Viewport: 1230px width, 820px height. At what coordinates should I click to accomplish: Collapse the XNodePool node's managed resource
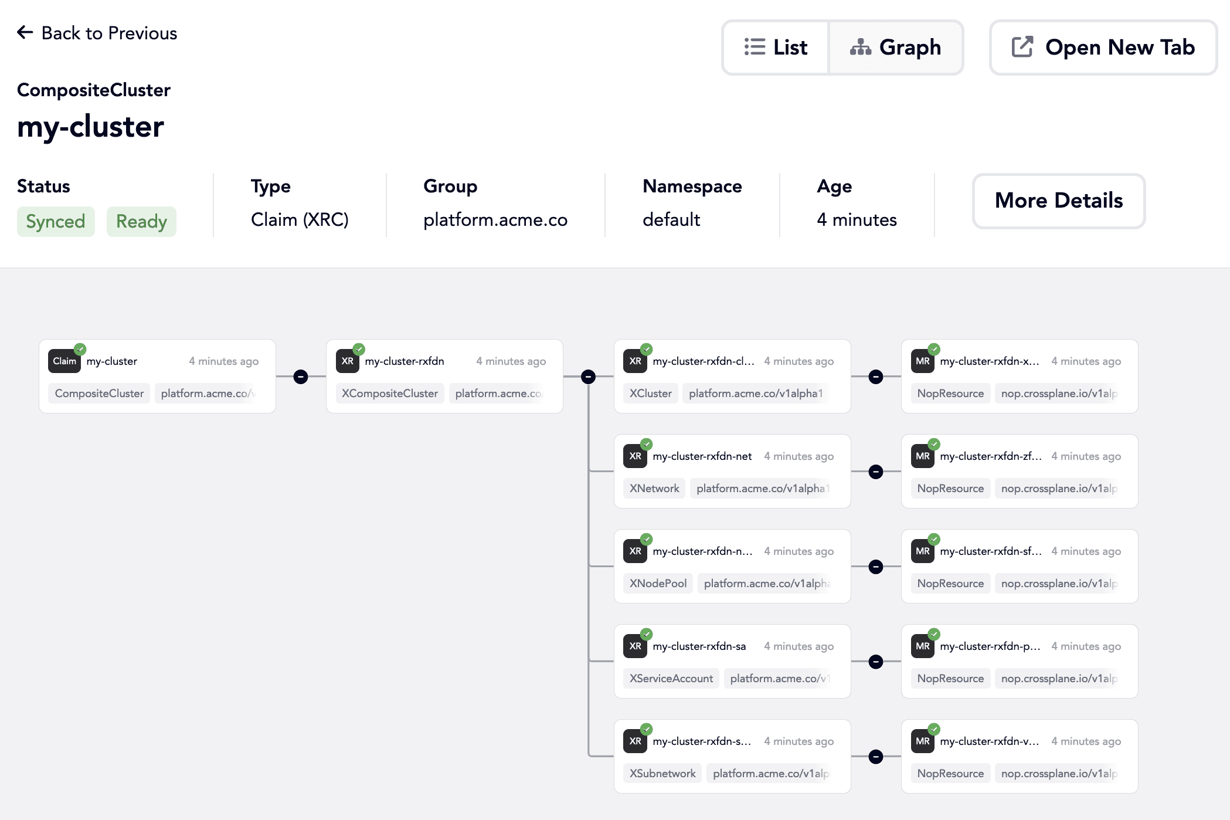tap(876, 567)
